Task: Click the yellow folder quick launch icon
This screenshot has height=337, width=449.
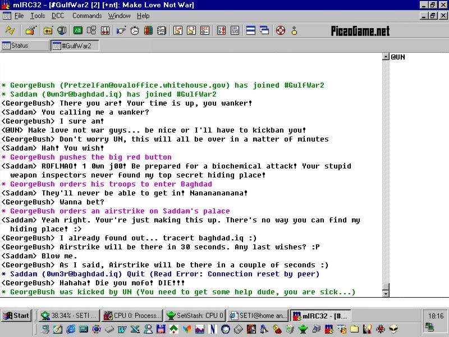Action: tap(355, 329)
